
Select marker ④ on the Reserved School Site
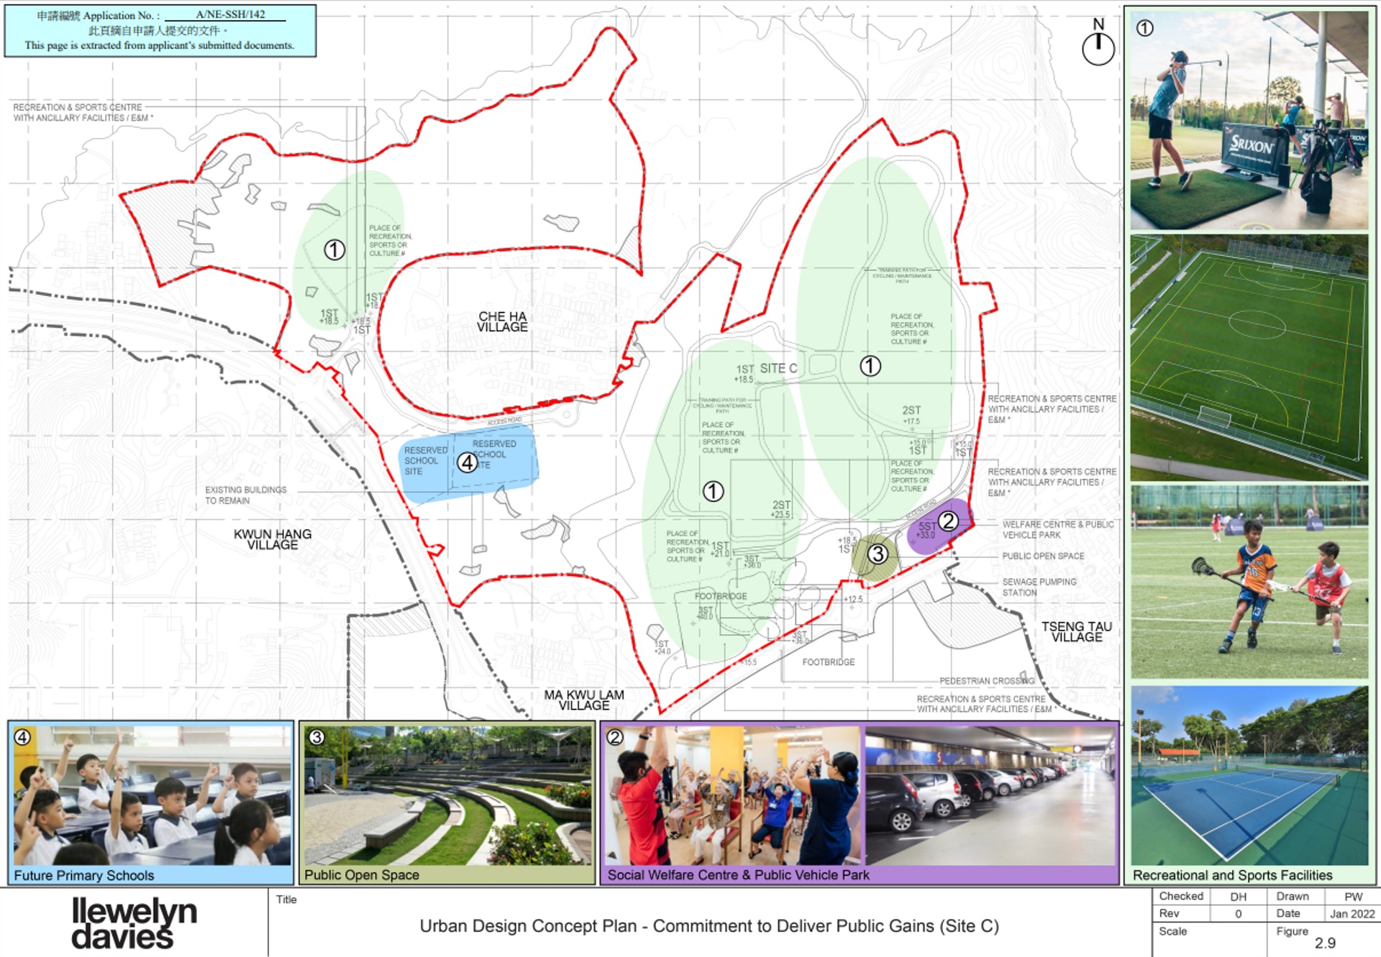(x=466, y=464)
